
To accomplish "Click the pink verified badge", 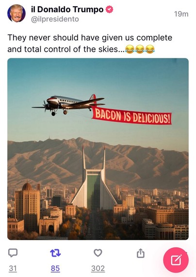I will click(109, 9).
